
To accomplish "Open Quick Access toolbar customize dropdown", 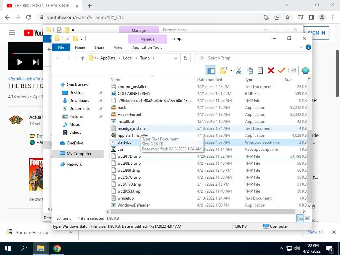I will (x=82, y=39).
